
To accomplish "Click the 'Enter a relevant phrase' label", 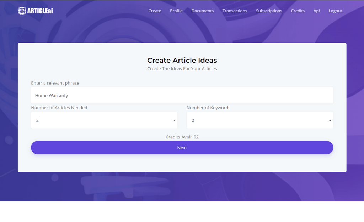I will pos(55,83).
